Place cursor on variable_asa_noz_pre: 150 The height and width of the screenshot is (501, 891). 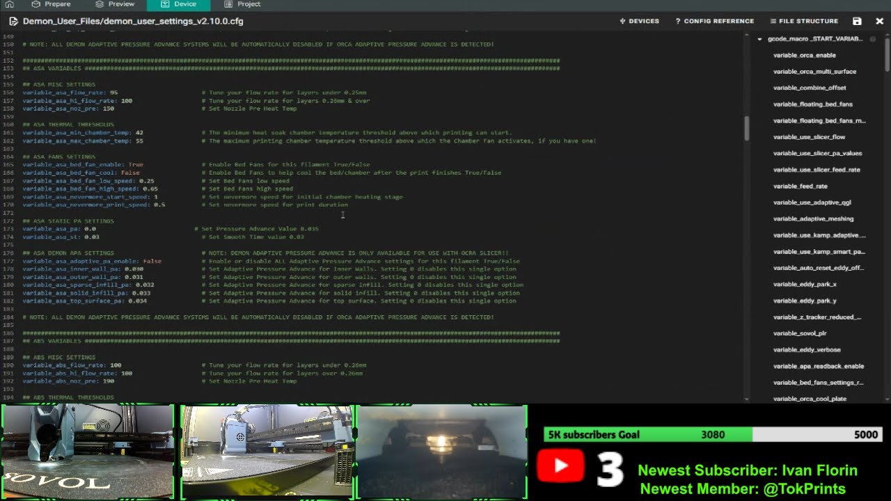pos(68,109)
